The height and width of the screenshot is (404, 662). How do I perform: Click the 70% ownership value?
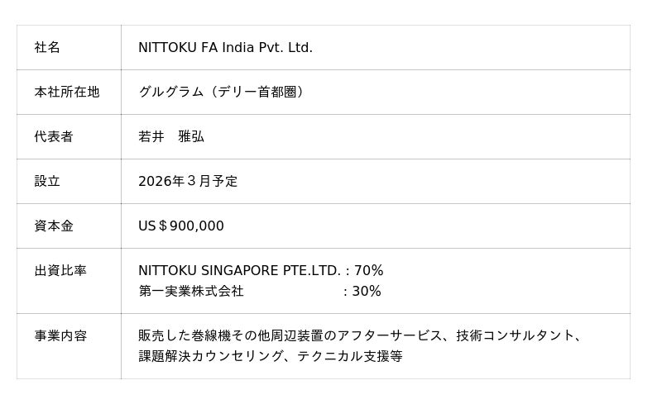369,271
